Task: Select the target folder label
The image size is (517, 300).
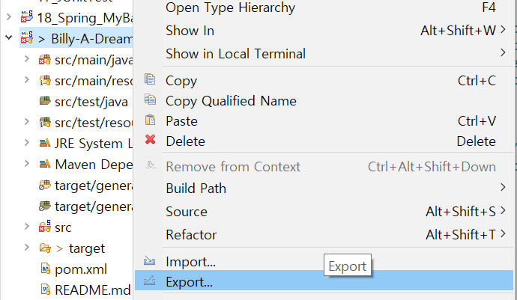Action: click(x=87, y=248)
